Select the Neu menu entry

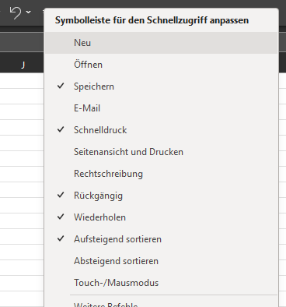pos(161,43)
